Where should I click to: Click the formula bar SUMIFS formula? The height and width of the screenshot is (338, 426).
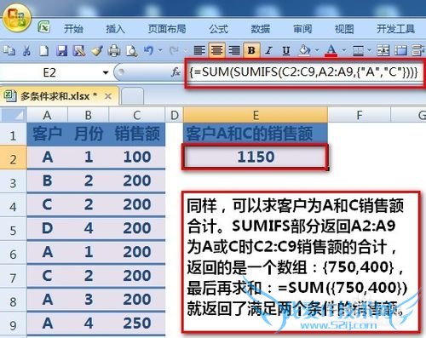click(303, 72)
